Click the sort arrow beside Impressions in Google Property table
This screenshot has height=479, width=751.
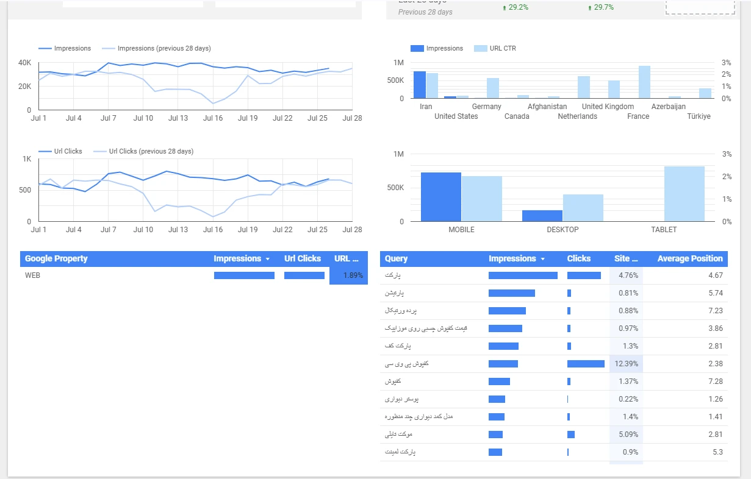[x=267, y=259]
